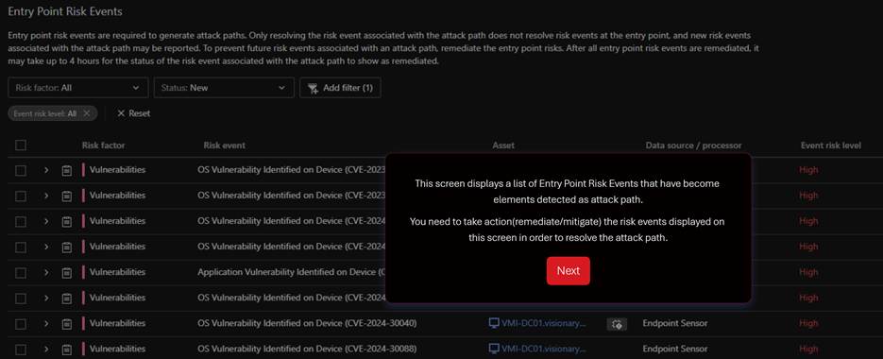Click the clipboard icon for CVE-2024-30040

pos(66,323)
